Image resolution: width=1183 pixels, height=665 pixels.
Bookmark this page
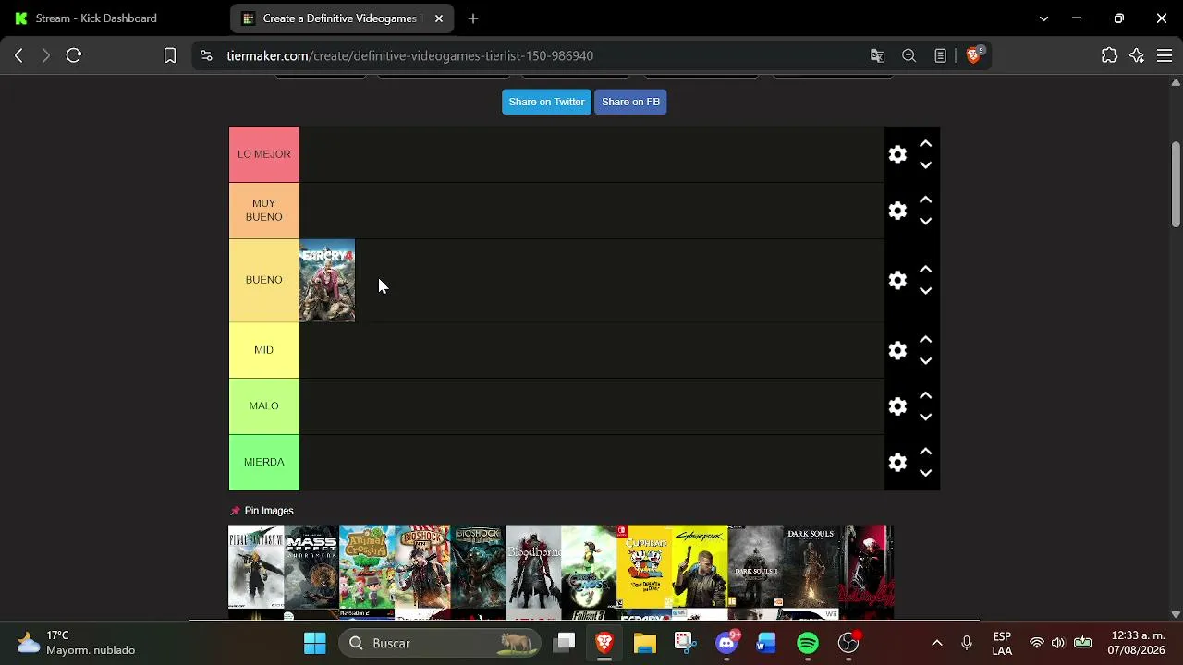pos(170,55)
